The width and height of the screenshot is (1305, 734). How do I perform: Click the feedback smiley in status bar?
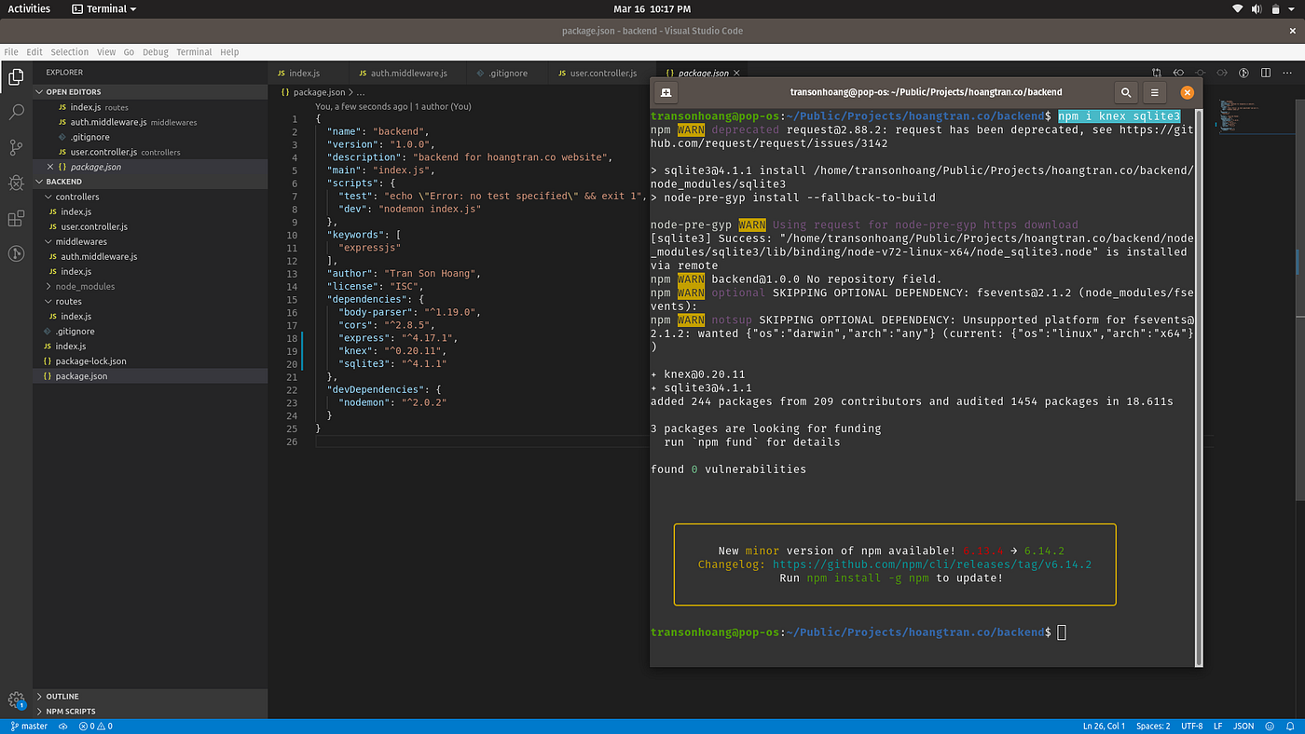point(1270,726)
